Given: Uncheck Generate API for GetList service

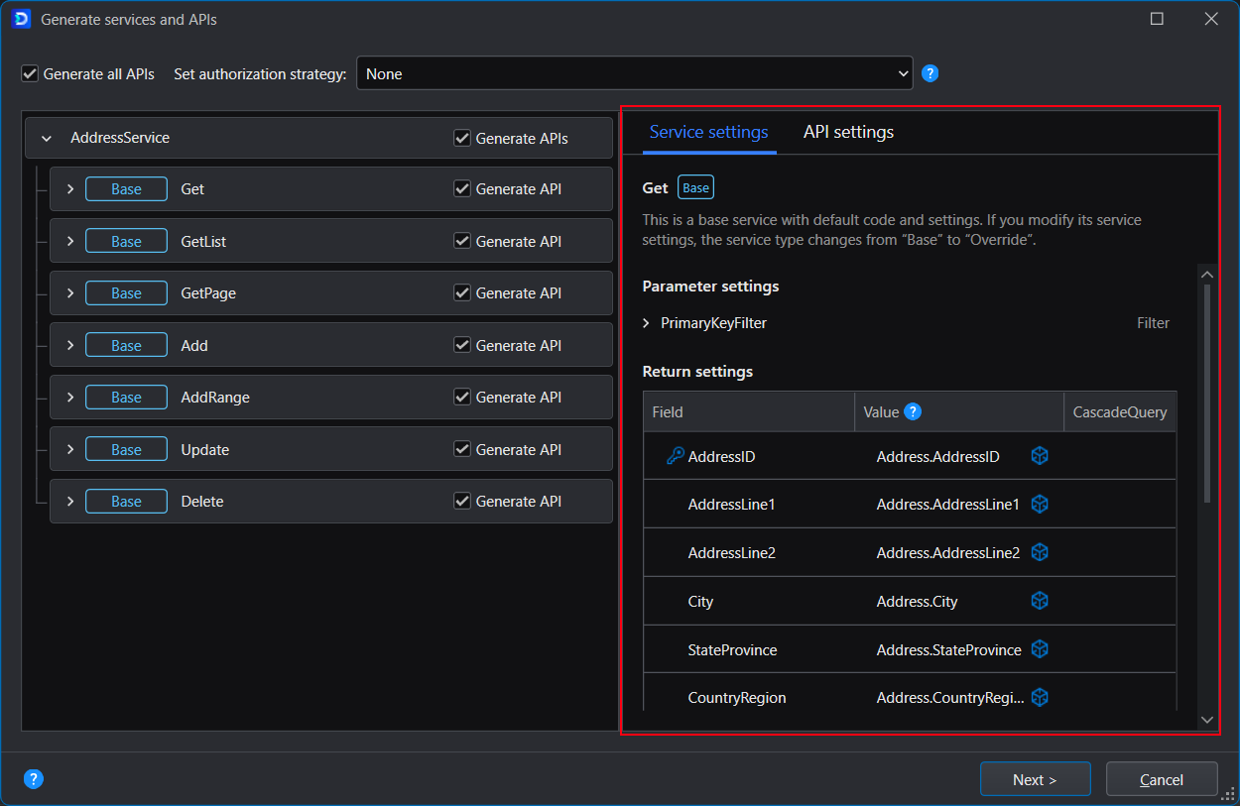Looking at the screenshot, I should pyautogui.click(x=462, y=241).
